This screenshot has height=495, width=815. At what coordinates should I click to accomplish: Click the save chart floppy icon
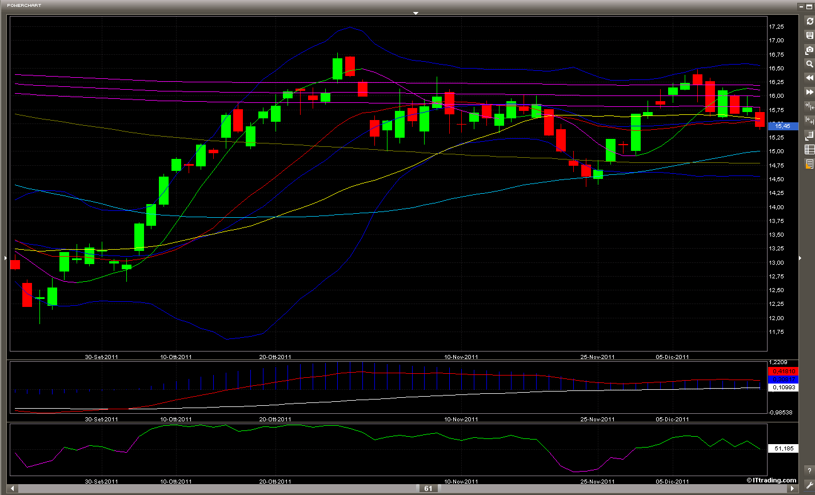point(809,35)
